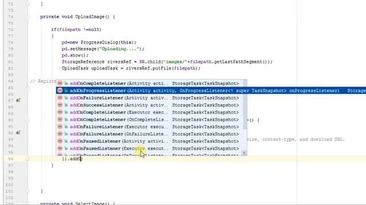The image size is (366, 205).
Task: Click the override gutter icon on line 87
Action: (18, 100)
